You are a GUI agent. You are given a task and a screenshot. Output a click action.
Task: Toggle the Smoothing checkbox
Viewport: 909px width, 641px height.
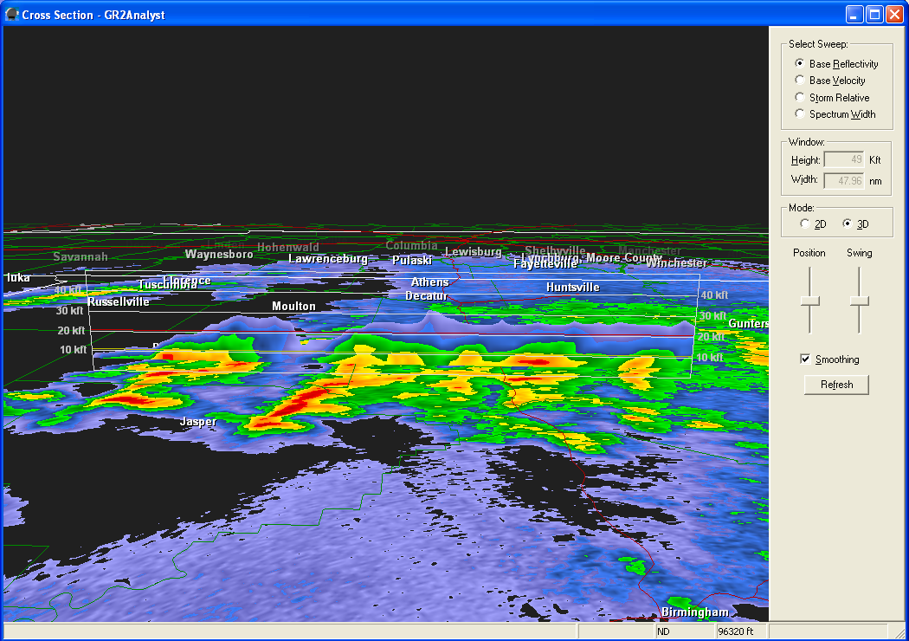806,359
